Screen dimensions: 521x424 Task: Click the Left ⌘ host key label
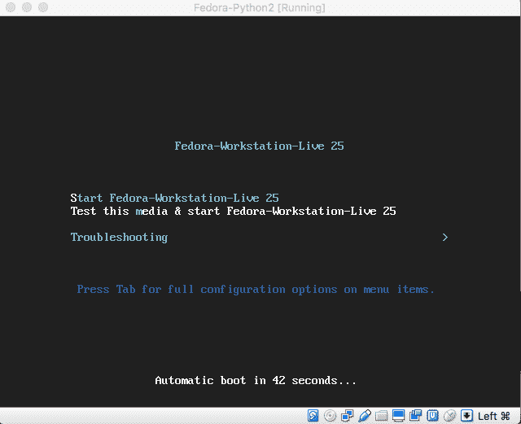point(494,416)
